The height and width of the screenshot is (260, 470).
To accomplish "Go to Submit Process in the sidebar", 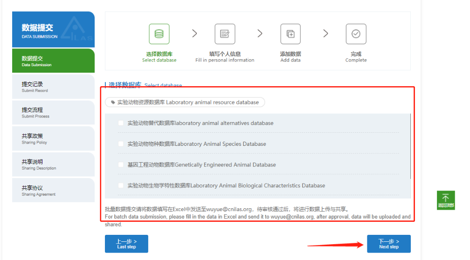I will (53, 112).
